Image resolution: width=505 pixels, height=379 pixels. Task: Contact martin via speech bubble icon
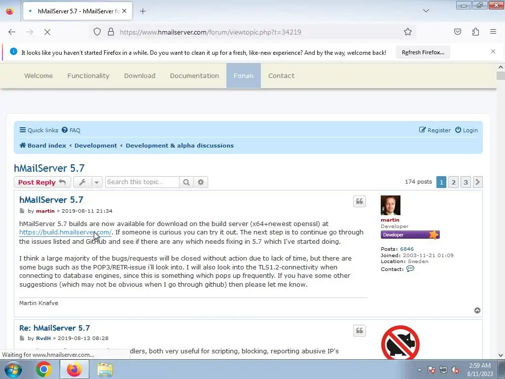(410, 269)
